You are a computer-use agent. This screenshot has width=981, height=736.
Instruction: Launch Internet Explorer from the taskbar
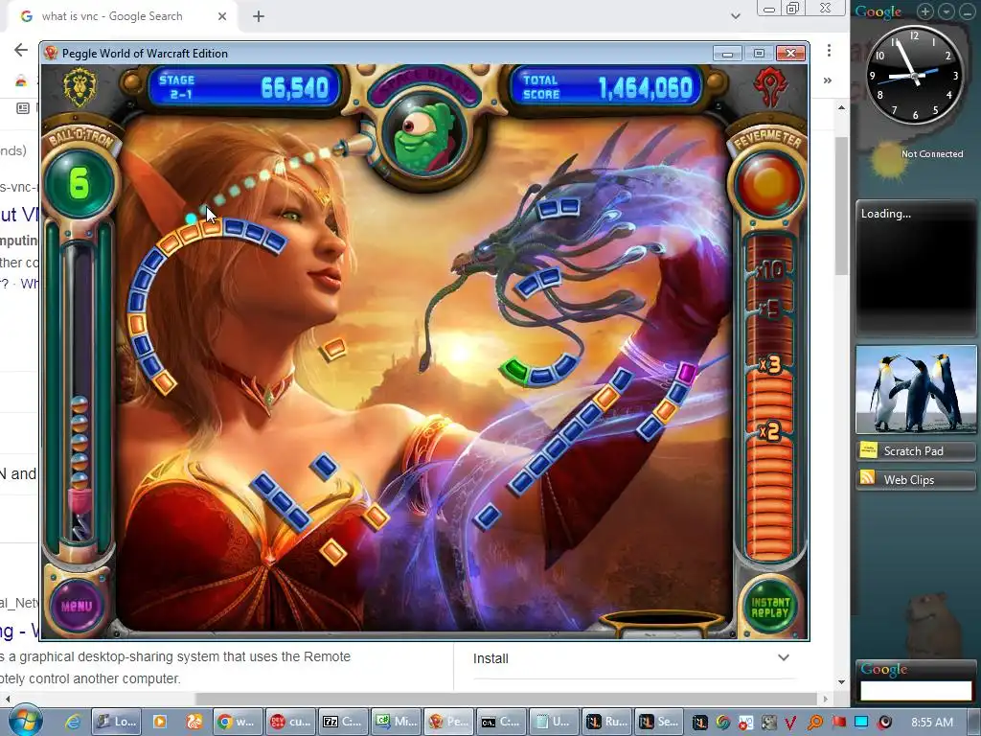click(x=73, y=722)
